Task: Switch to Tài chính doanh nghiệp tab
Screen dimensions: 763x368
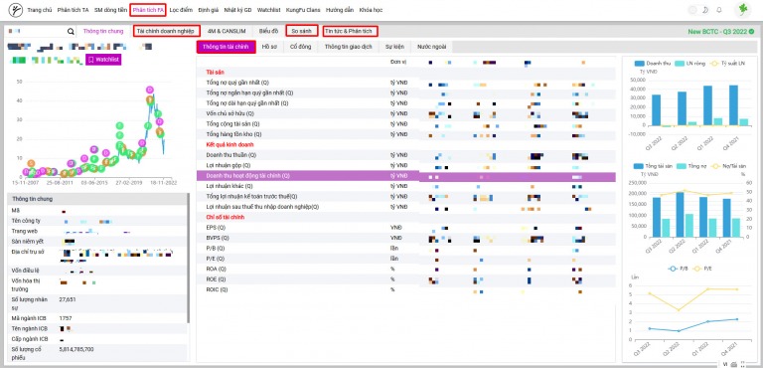Action: pos(166,31)
